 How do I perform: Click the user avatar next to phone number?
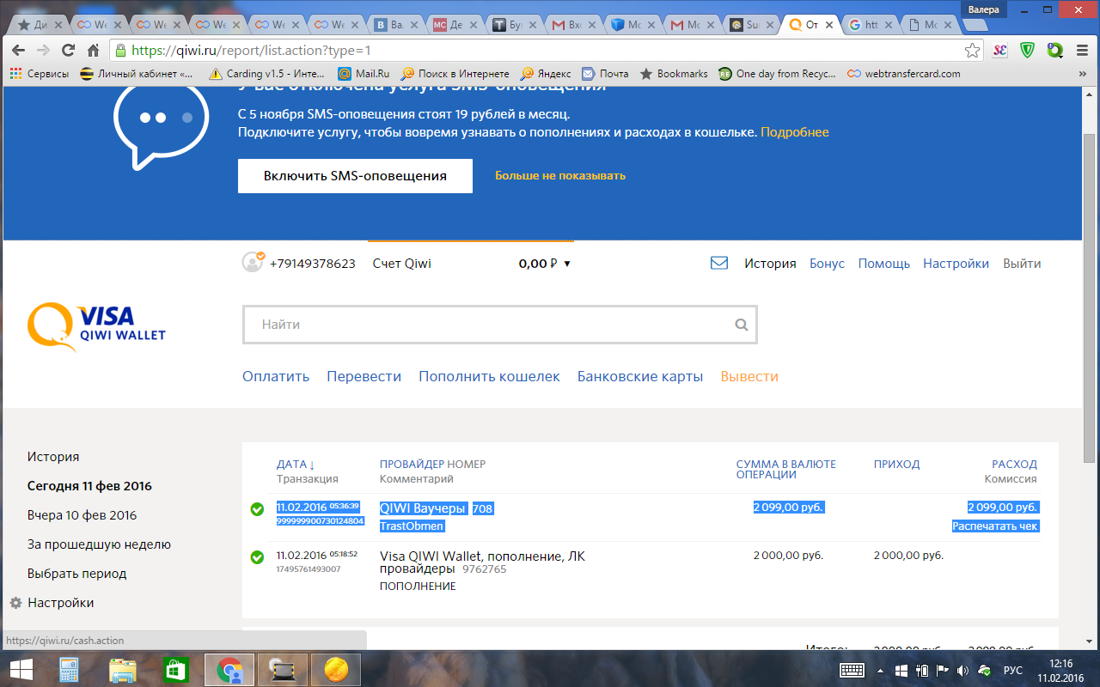pyautogui.click(x=253, y=262)
